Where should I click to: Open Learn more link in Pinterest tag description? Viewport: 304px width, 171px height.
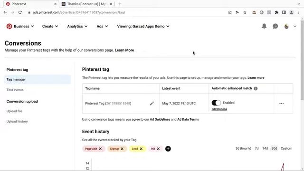point(256,78)
